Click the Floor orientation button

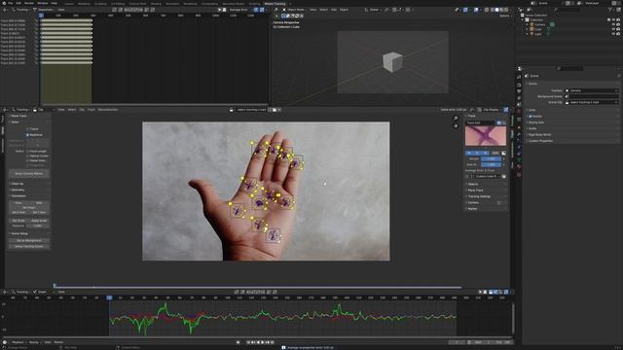[x=18, y=203]
